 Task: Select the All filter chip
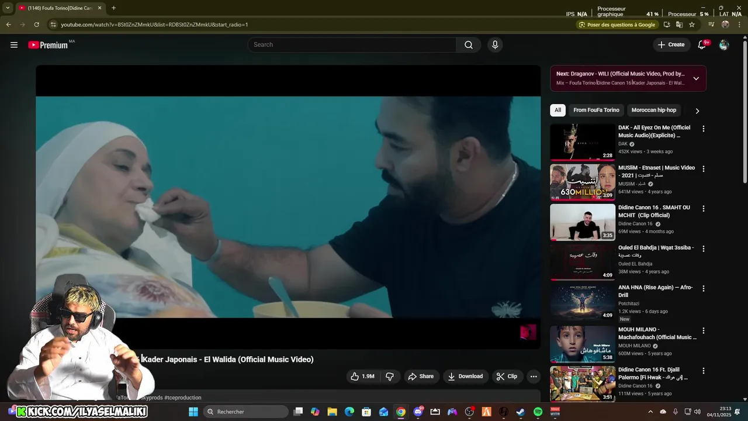557,110
